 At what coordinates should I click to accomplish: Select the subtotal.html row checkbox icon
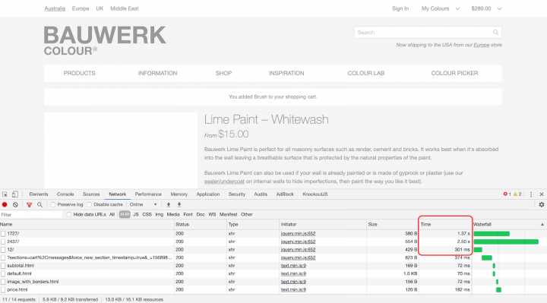pos(3,266)
